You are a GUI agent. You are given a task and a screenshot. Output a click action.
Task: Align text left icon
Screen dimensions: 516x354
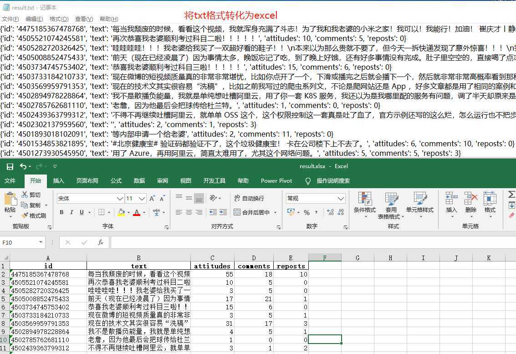(x=179, y=212)
